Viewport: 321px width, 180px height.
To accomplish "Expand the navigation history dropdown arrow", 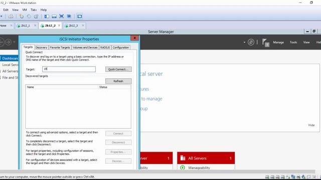I will tap(14, 42).
